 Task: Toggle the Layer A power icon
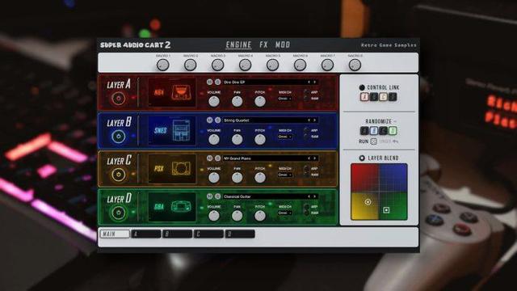pyautogui.click(x=119, y=99)
